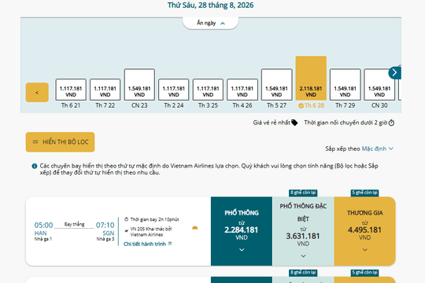Select date Th 5 27 fare box
Viewport: 425px width, 283px height.
click(276, 84)
